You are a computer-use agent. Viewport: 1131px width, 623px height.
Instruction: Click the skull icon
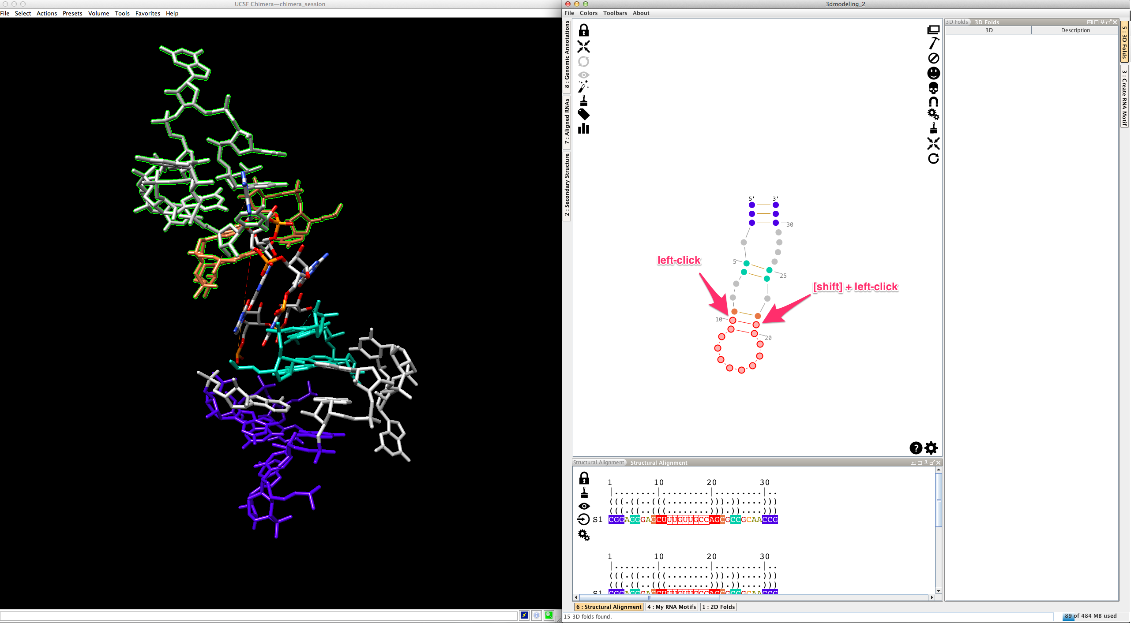[x=933, y=88]
